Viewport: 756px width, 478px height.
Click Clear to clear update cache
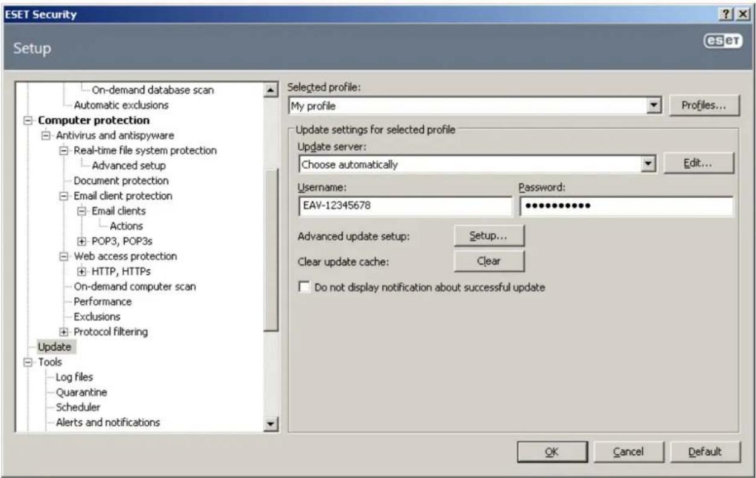pyautogui.click(x=488, y=261)
